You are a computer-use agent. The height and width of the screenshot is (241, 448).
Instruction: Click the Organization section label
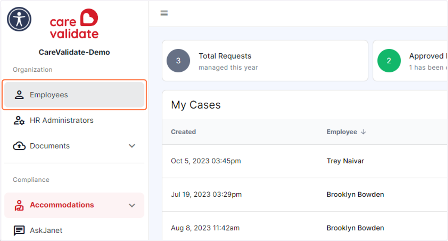point(32,70)
